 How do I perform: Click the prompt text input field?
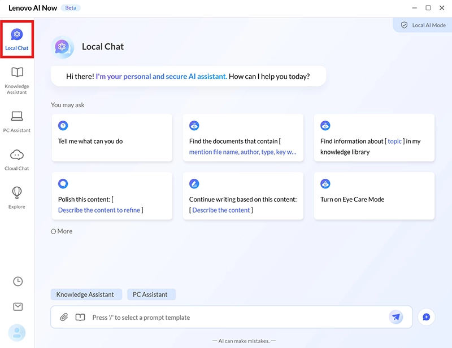[x=237, y=318]
